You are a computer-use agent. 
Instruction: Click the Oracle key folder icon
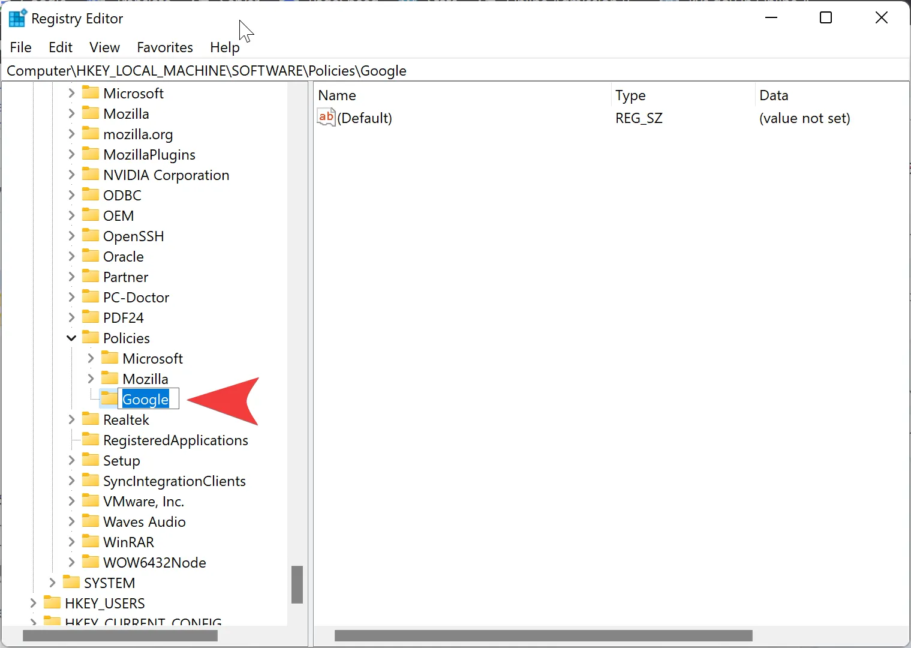(91, 256)
